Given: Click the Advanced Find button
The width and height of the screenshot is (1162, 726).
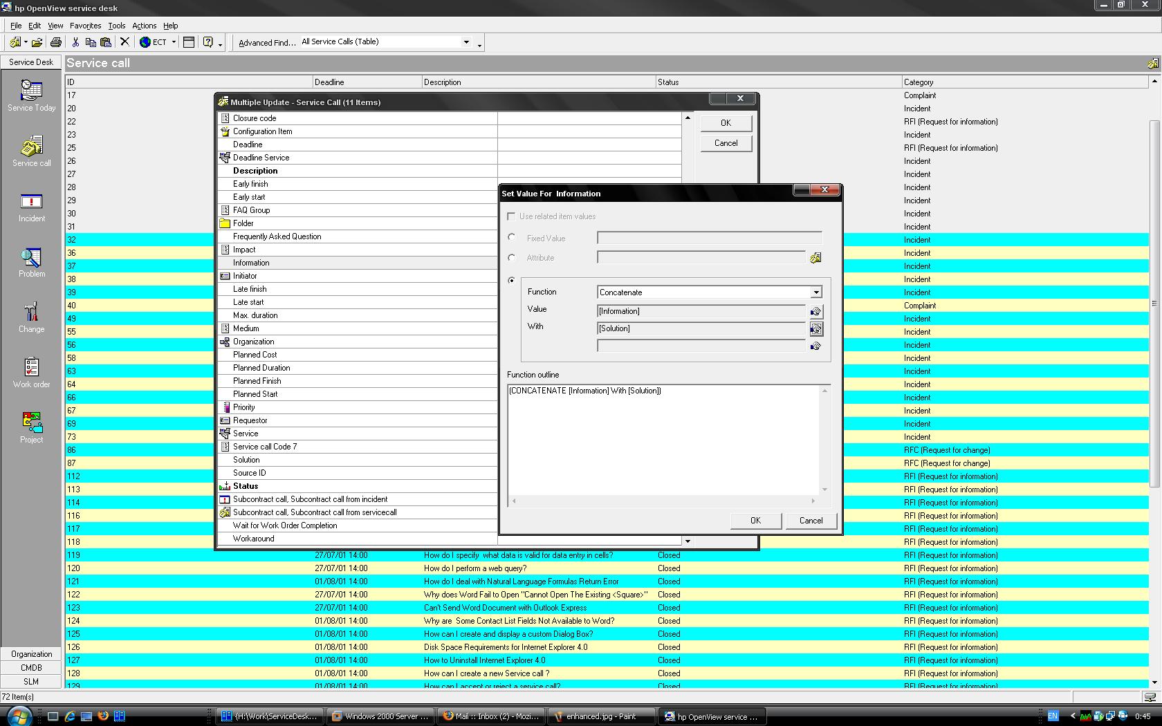Looking at the screenshot, I should [267, 43].
